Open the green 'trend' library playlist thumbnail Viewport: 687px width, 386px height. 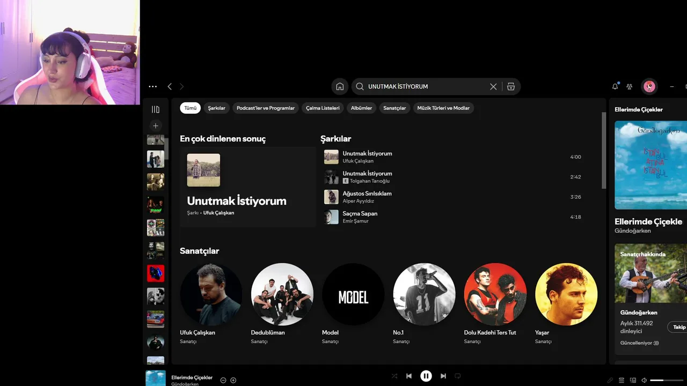156,205
